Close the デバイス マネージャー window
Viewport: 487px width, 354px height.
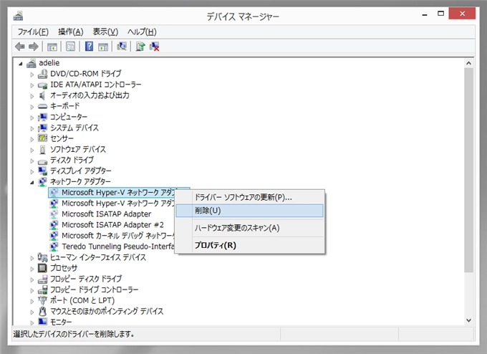(462, 14)
